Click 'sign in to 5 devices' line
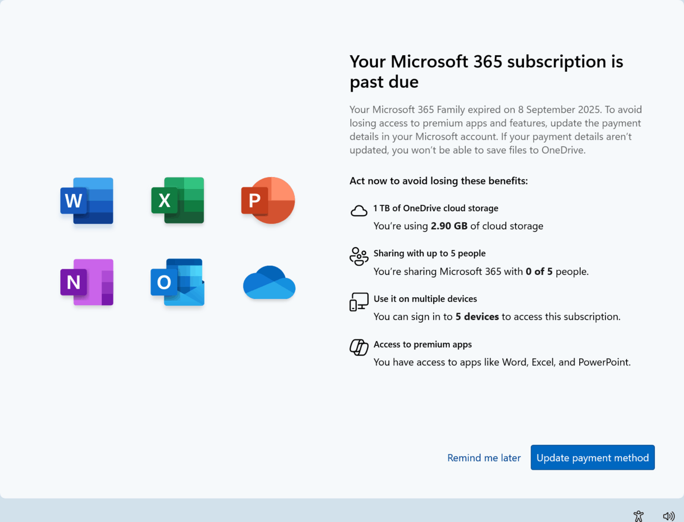This screenshot has width=684, height=522. [497, 317]
